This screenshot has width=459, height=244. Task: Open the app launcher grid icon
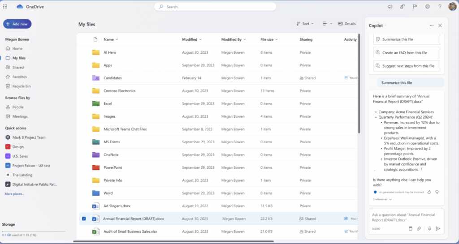tap(5, 6)
